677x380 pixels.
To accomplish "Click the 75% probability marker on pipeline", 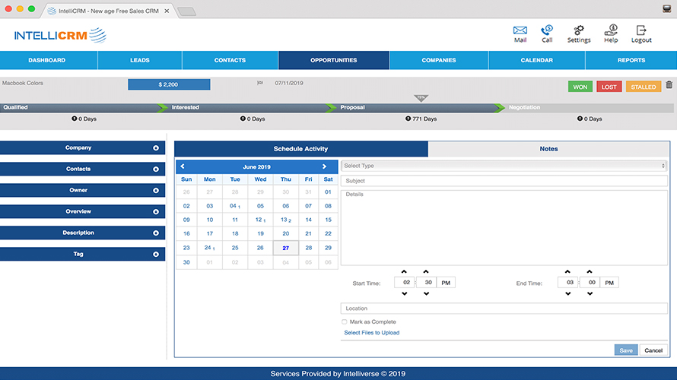I will coord(421,98).
